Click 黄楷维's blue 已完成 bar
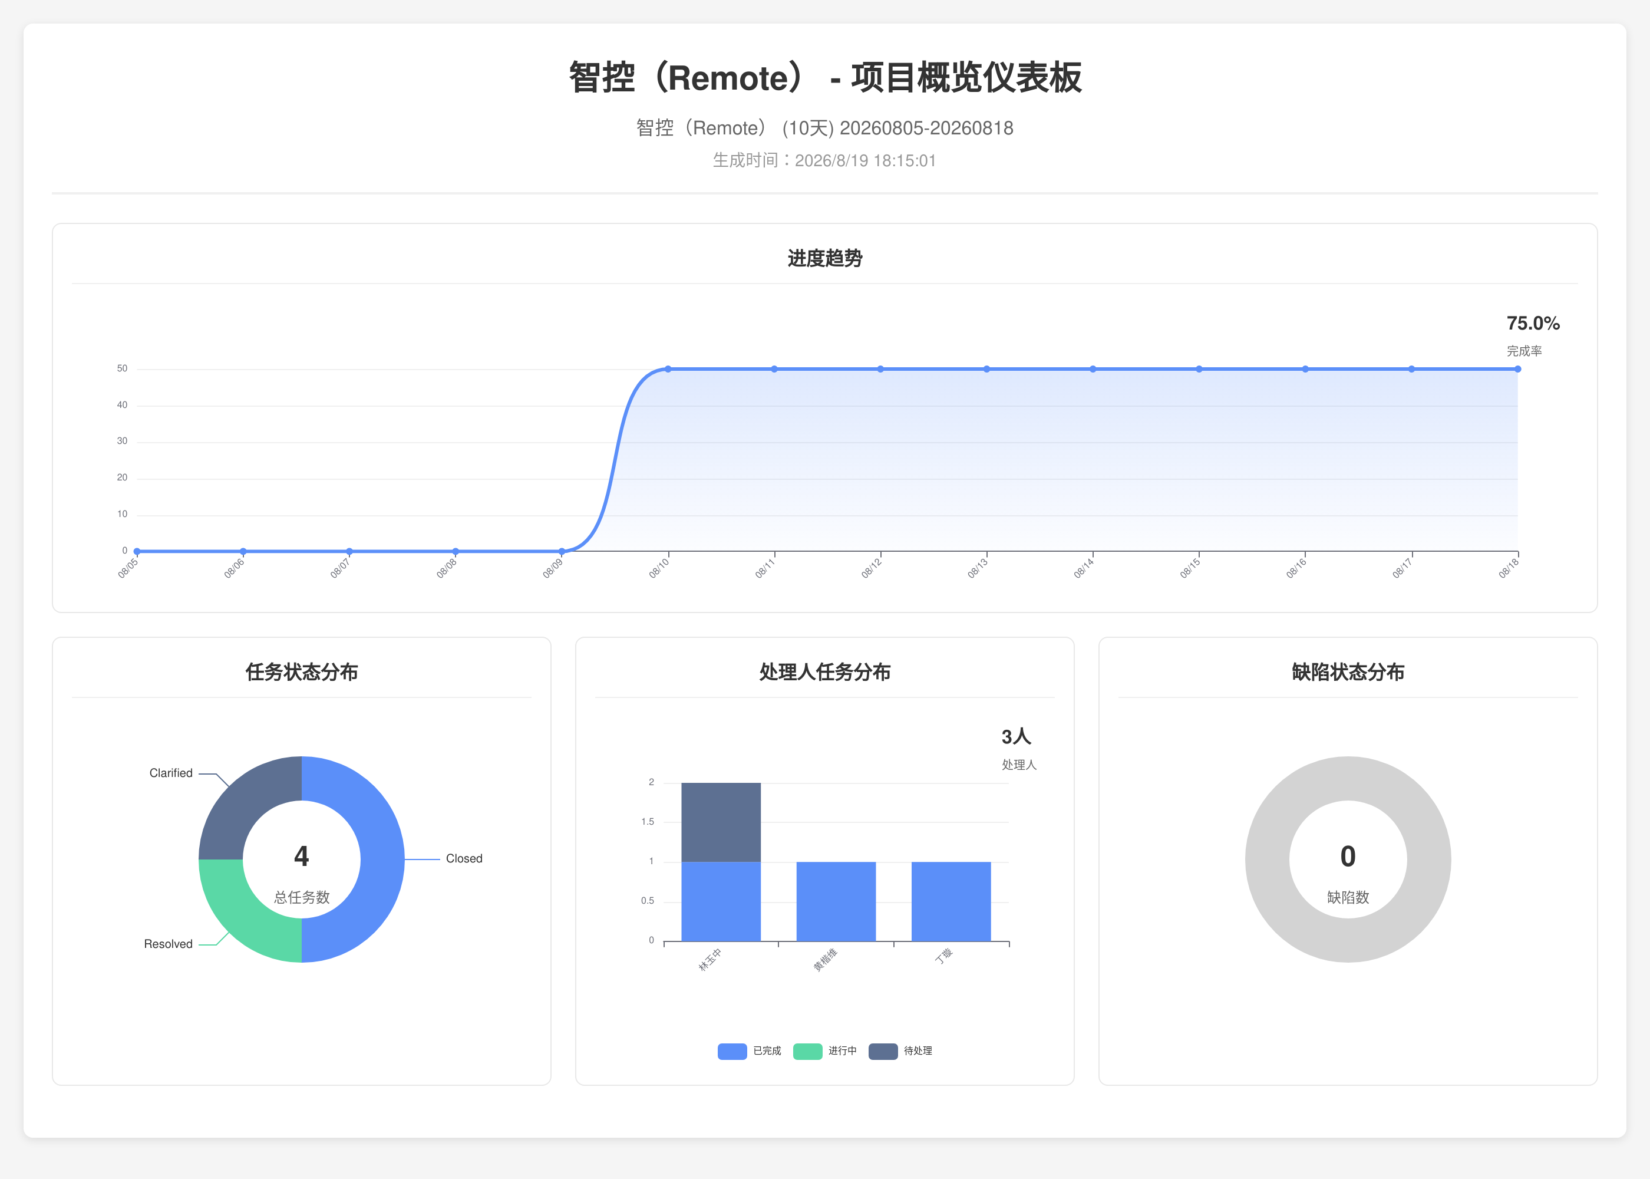Viewport: 1650px width, 1179px height. pos(836,902)
